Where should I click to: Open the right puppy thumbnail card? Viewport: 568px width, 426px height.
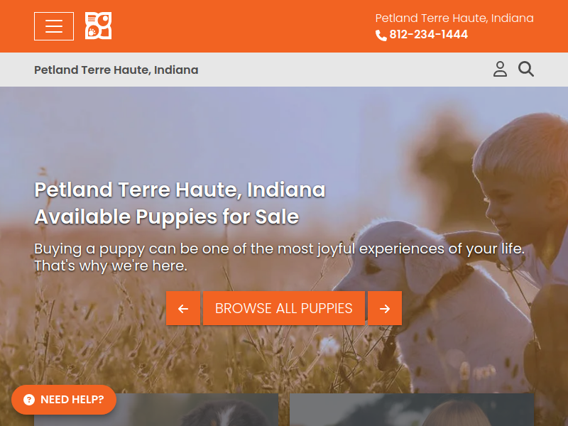click(412, 410)
